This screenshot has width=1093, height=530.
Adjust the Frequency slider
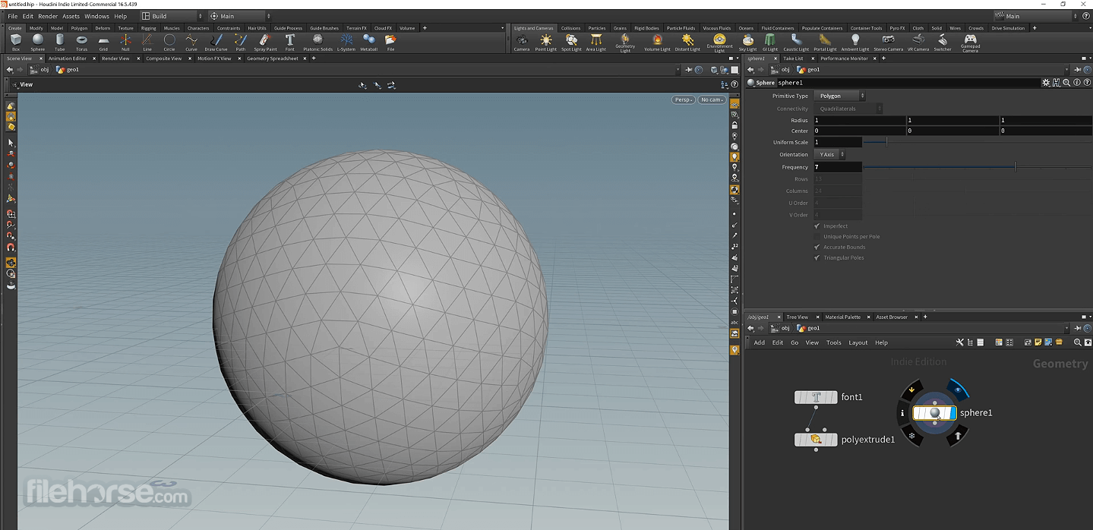(x=977, y=167)
